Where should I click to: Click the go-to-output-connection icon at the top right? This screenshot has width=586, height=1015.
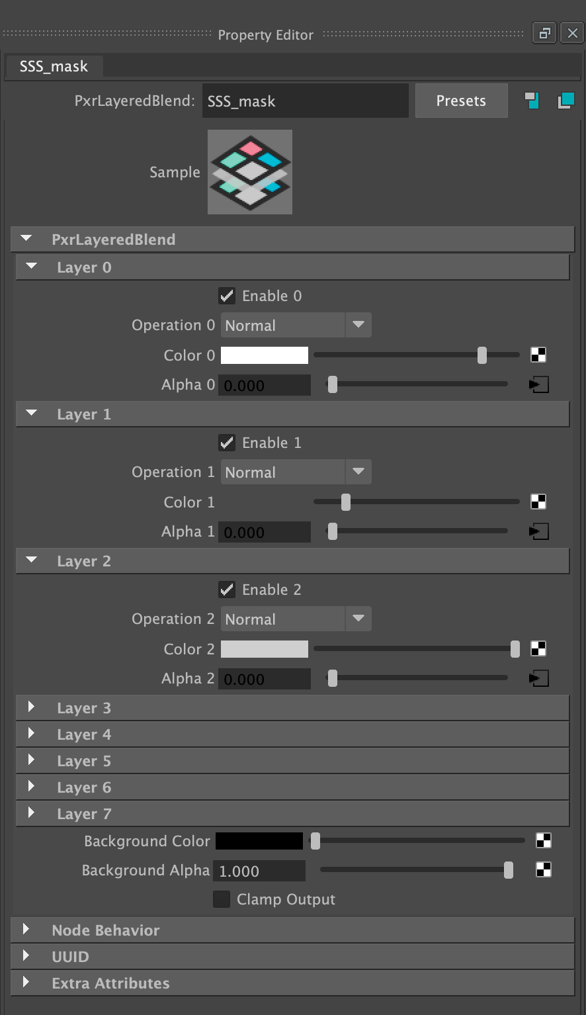tap(566, 101)
